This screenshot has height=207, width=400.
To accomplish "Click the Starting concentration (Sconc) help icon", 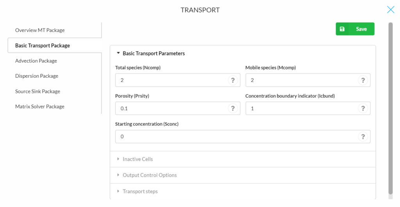I will [x=363, y=137].
